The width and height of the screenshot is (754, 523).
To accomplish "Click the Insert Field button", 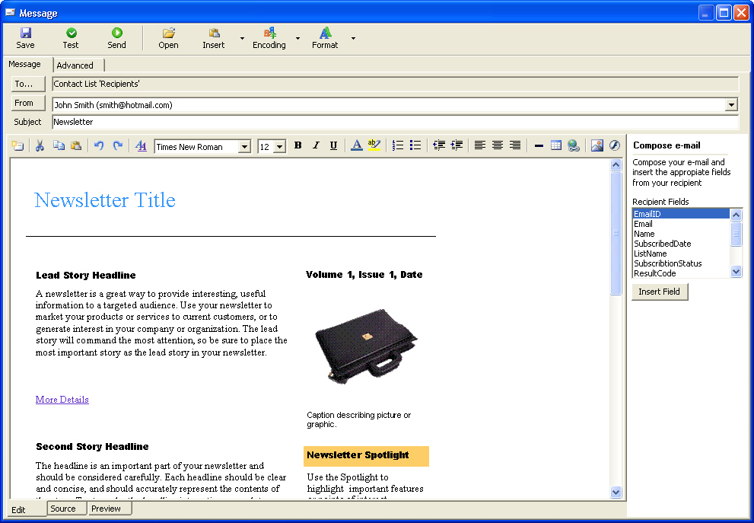I will point(659,292).
